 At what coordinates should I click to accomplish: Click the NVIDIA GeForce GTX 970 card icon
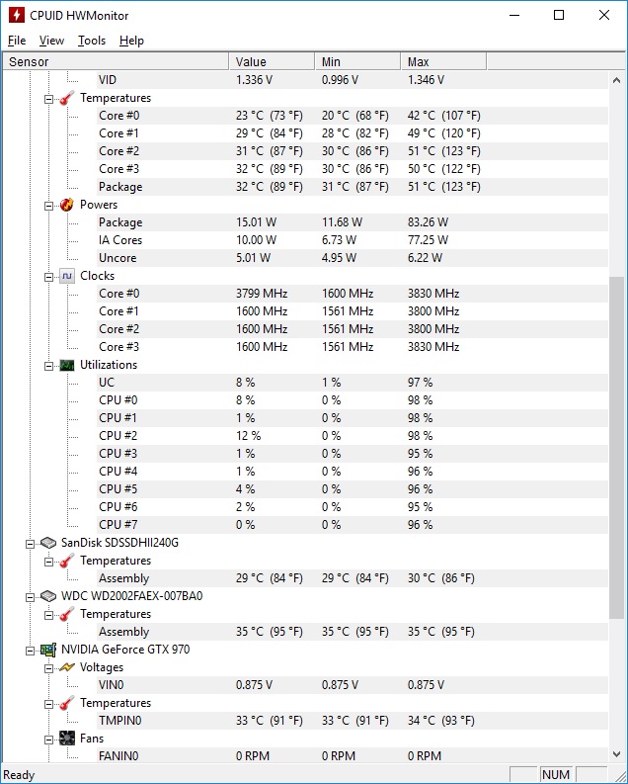click(x=48, y=650)
